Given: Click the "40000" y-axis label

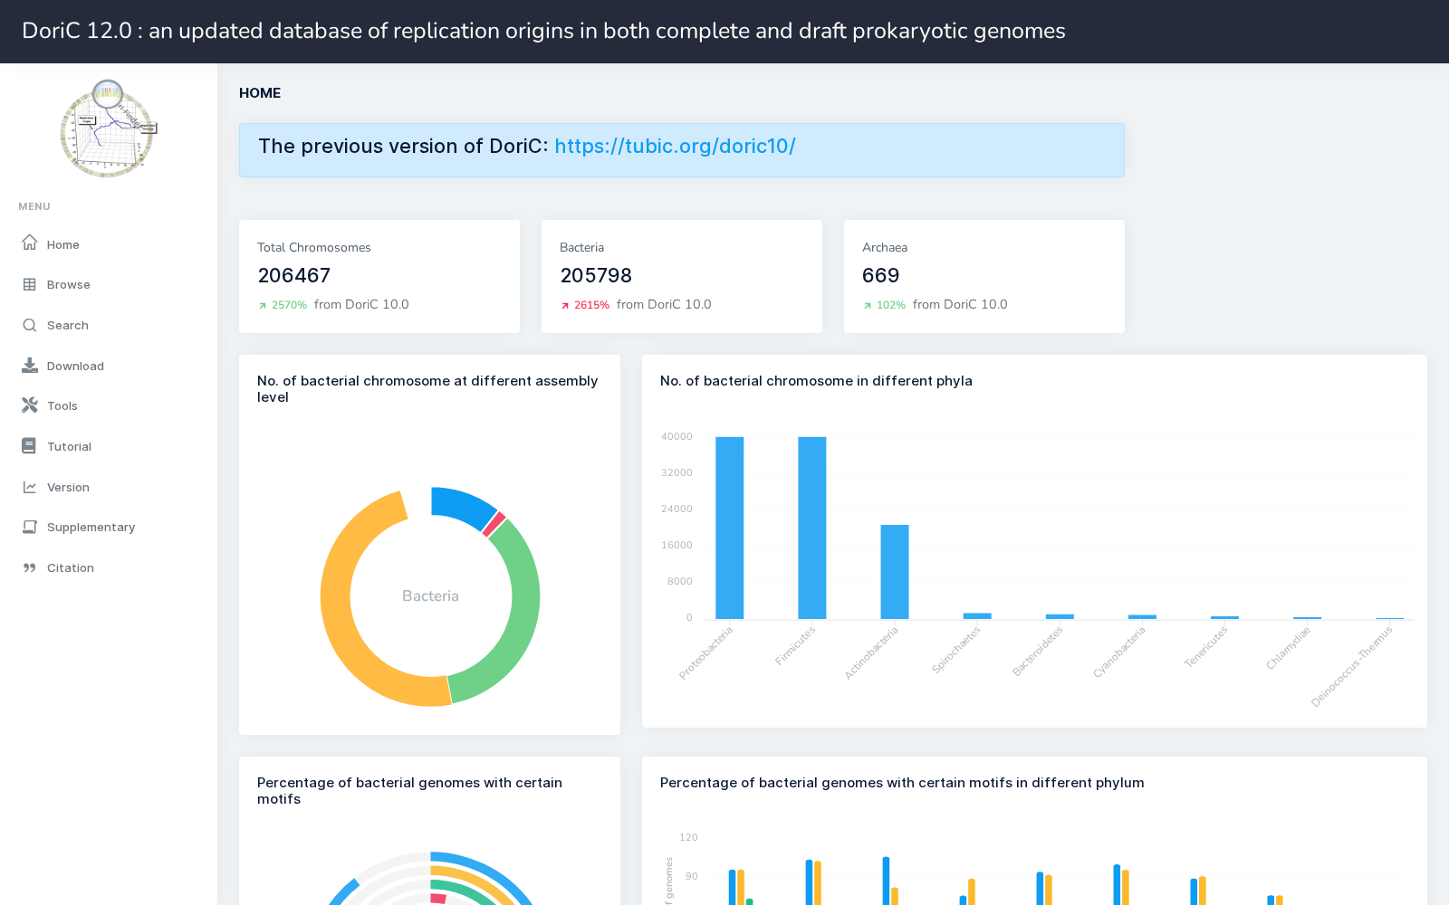Looking at the screenshot, I should 677,437.
